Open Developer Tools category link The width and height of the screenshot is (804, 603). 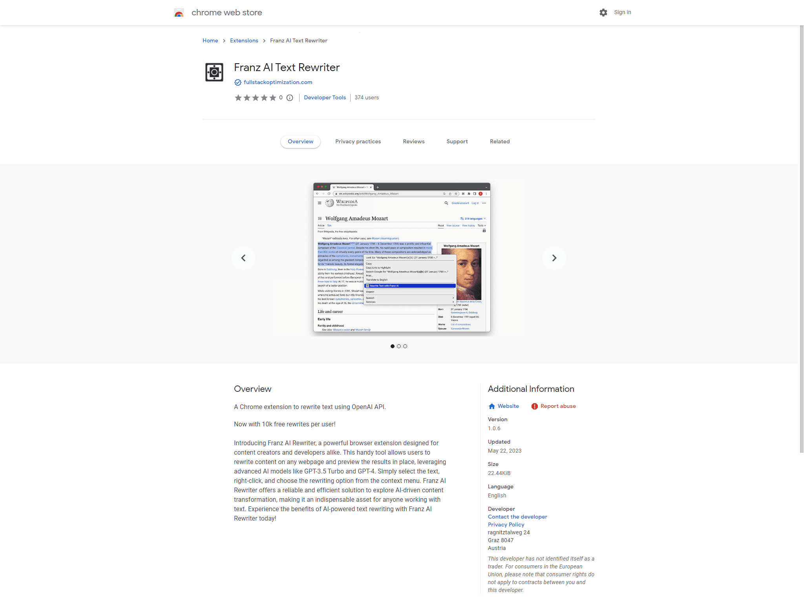coord(325,98)
